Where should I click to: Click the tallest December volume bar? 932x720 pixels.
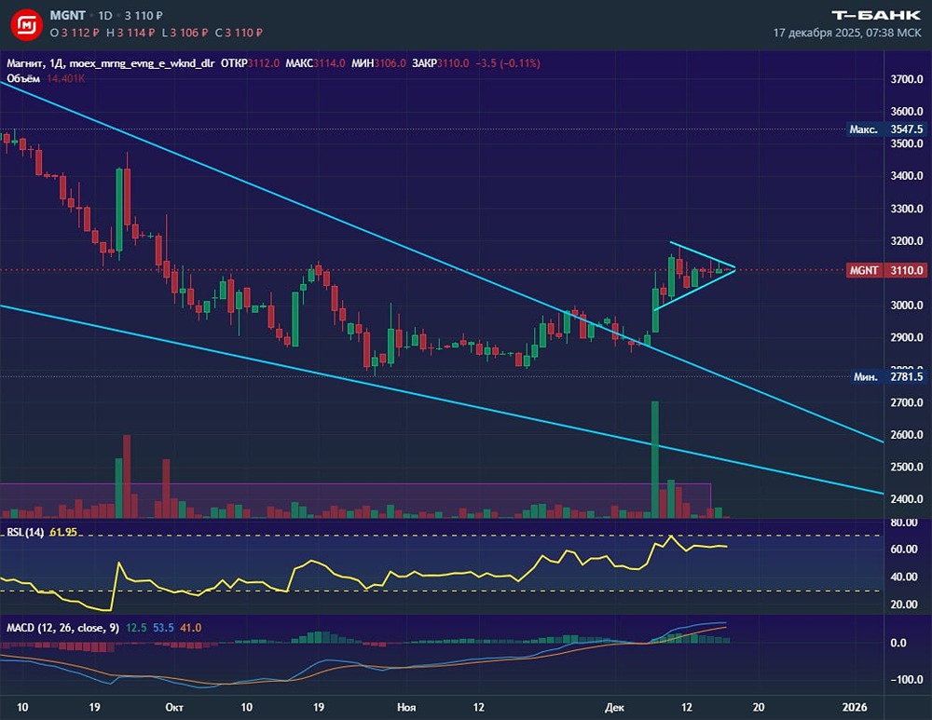tap(655, 460)
